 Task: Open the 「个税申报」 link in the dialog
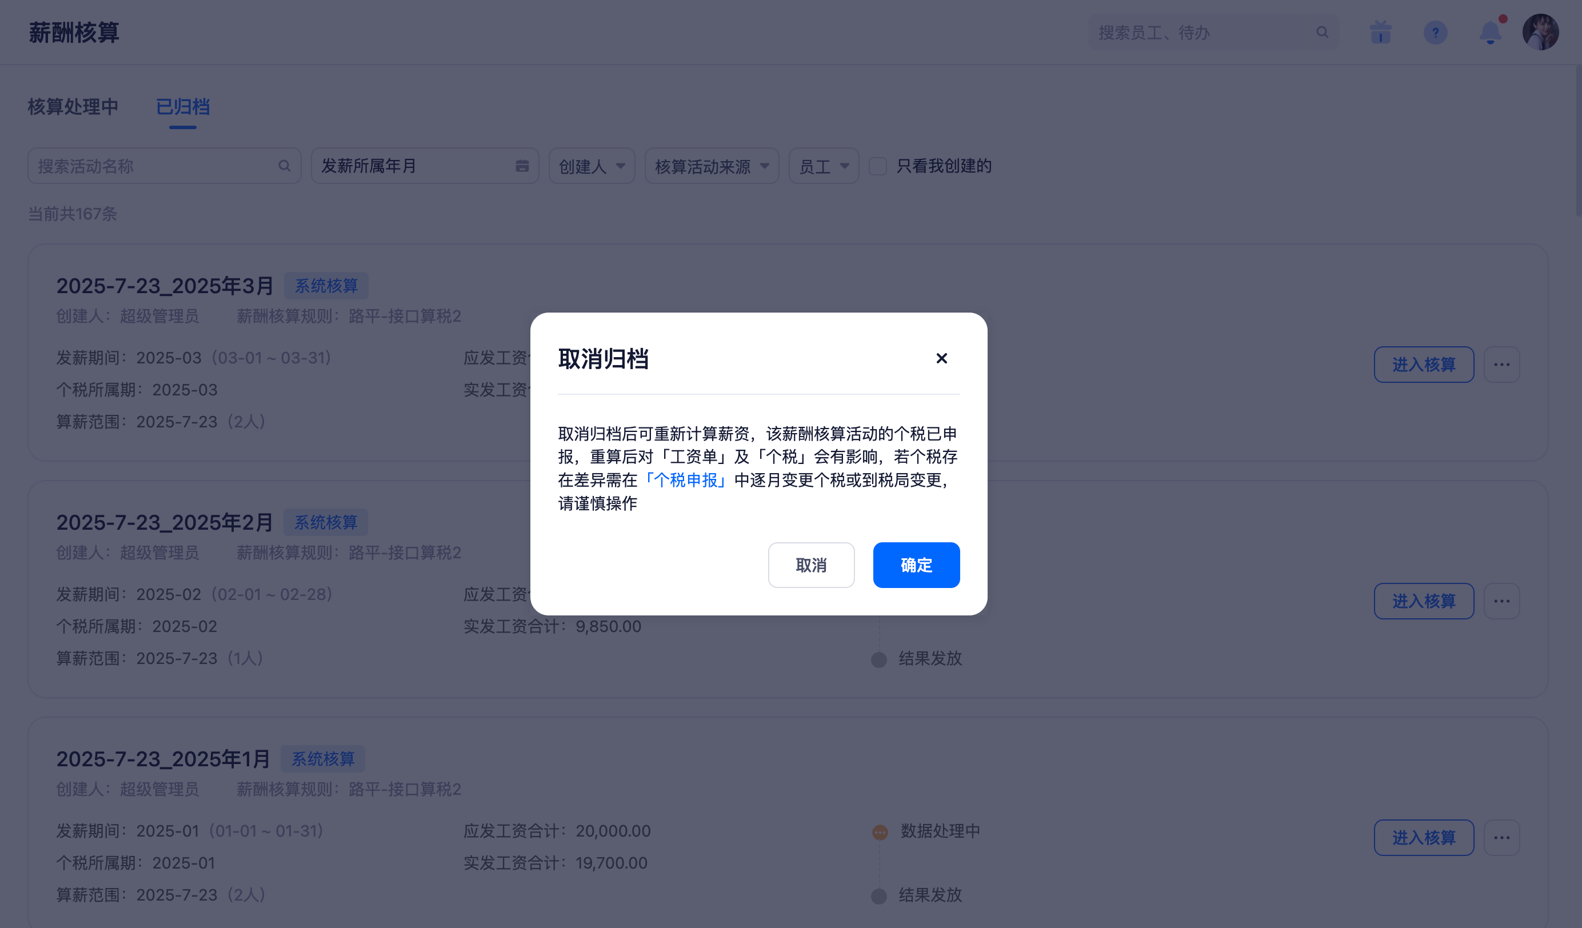pos(685,481)
